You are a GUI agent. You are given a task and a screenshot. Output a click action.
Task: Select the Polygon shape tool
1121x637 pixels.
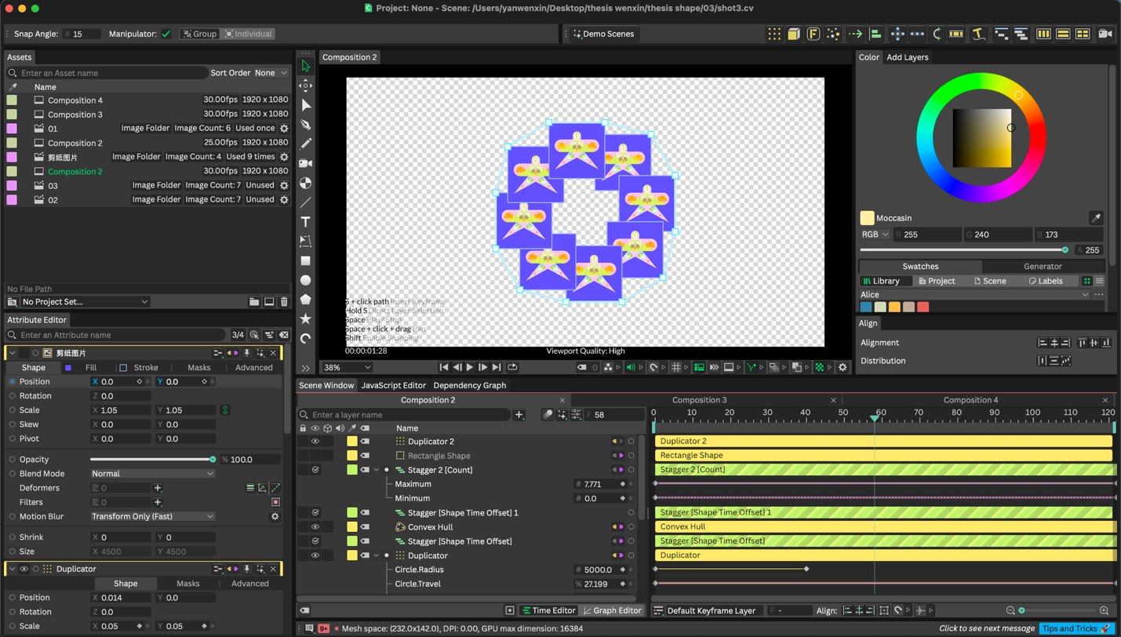[306, 300]
